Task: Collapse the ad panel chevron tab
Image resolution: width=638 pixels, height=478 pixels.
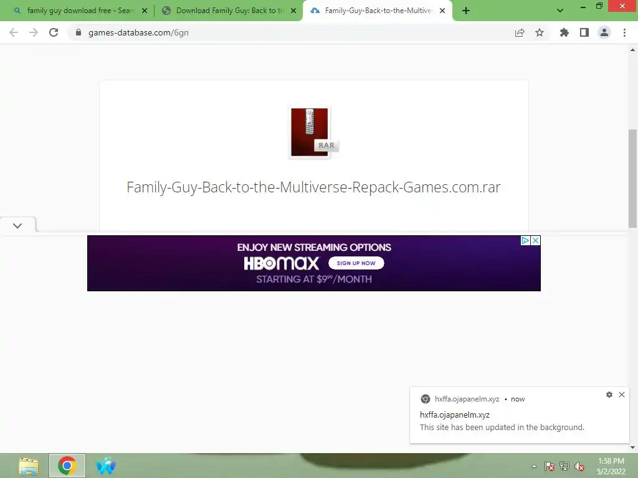Action: pos(17,225)
